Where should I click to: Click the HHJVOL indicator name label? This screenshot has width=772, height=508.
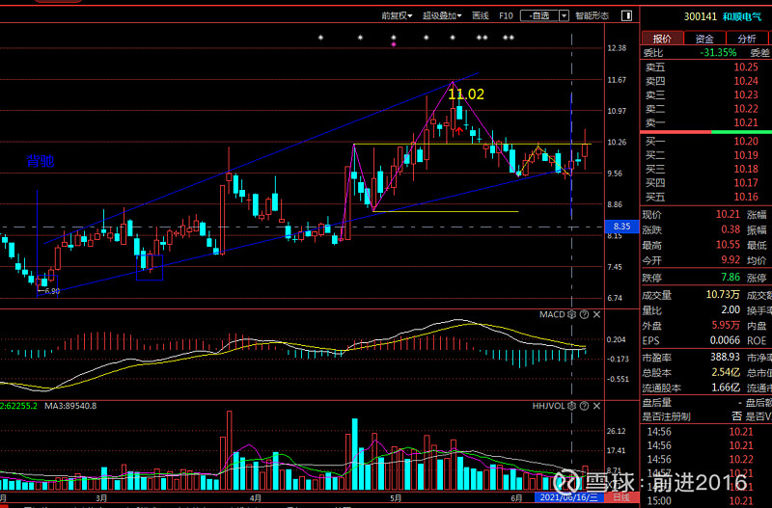pyautogui.click(x=548, y=406)
